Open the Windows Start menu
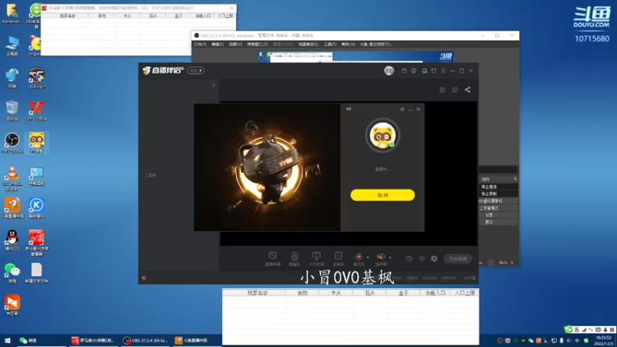Viewport: 617px width, 347px height. click(x=8, y=340)
